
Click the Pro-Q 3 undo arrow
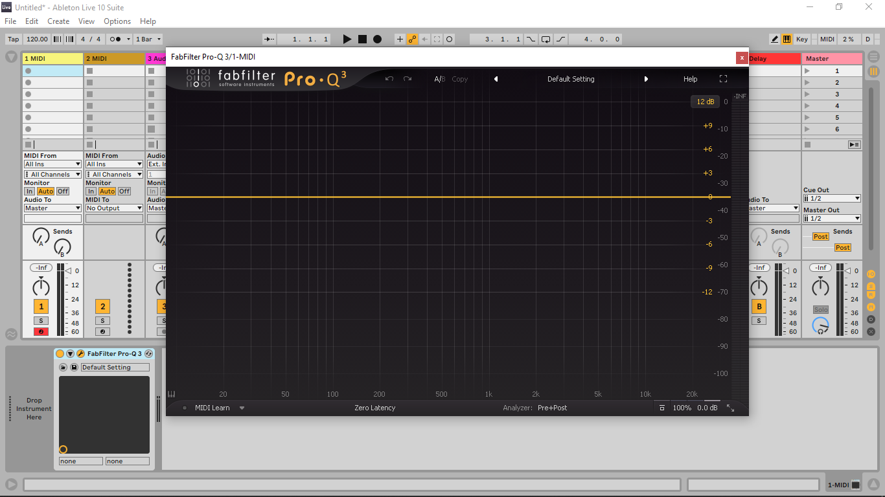coord(389,79)
